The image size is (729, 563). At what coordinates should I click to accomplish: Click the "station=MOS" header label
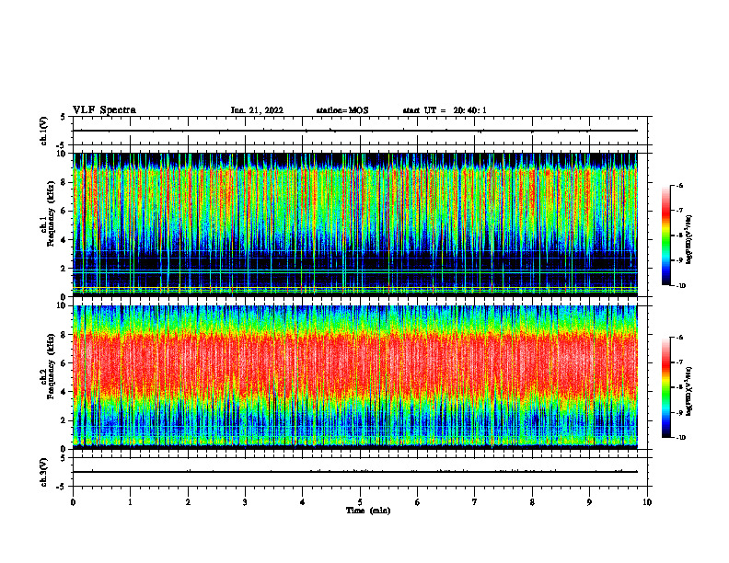pyautogui.click(x=342, y=110)
